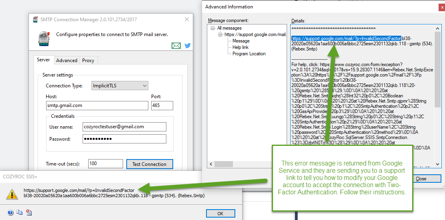
Task: Open help via blue question mark icon
Action: tap(10, 212)
